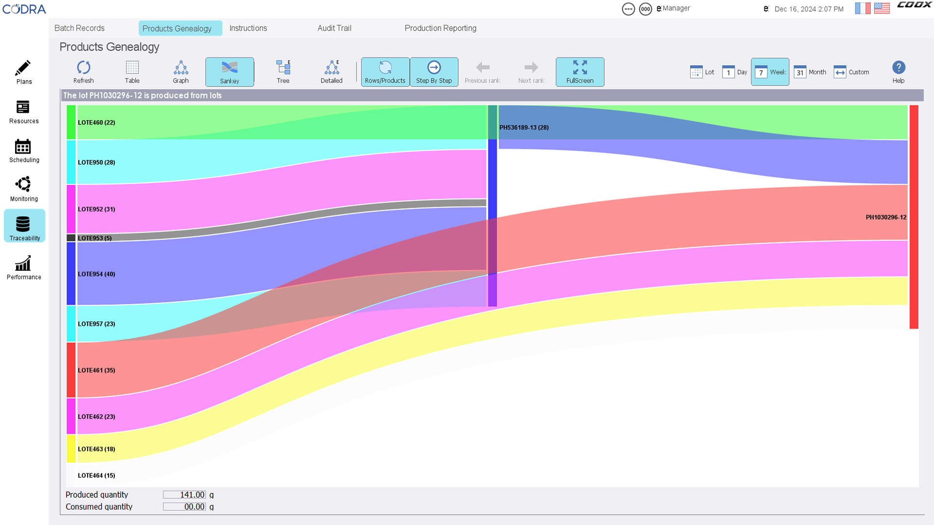Switch to Graph view
The height and width of the screenshot is (525, 934).
pos(181,72)
